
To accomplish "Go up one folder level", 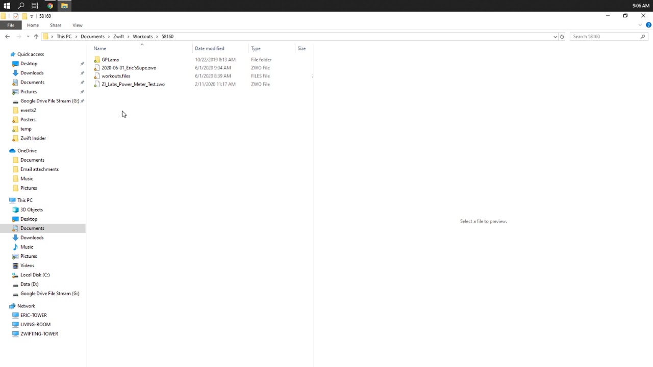I will [x=36, y=37].
